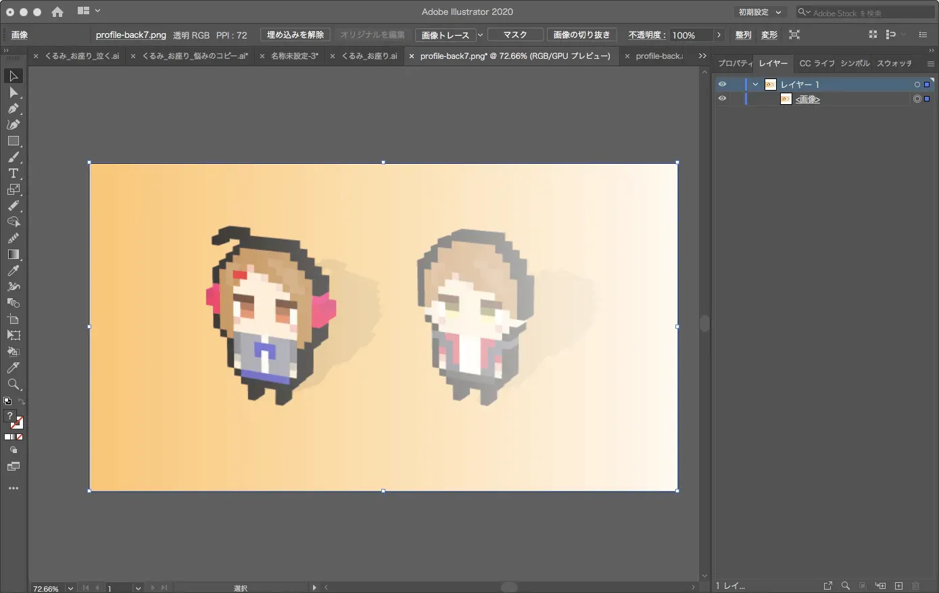Click the swap fill and stroke arrow
Screen dimensions: 939x593
tap(21, 402)
